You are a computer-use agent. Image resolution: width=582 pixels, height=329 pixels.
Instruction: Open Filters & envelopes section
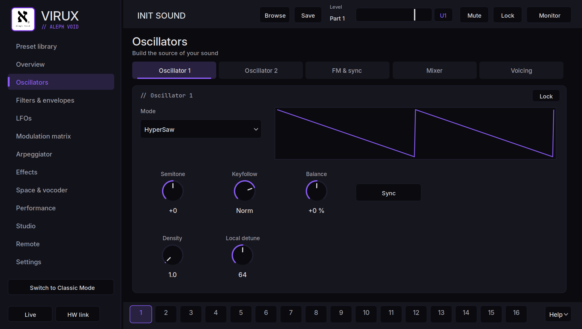(x=61, y=100)
